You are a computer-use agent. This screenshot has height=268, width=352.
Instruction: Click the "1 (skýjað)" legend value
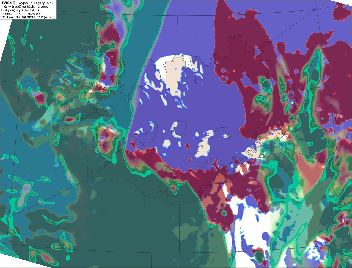(x=8, y=10)
